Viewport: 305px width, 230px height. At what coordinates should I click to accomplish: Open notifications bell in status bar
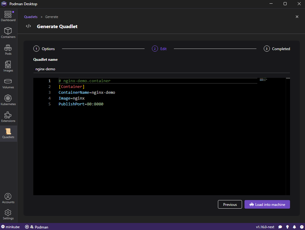(295, 227)
